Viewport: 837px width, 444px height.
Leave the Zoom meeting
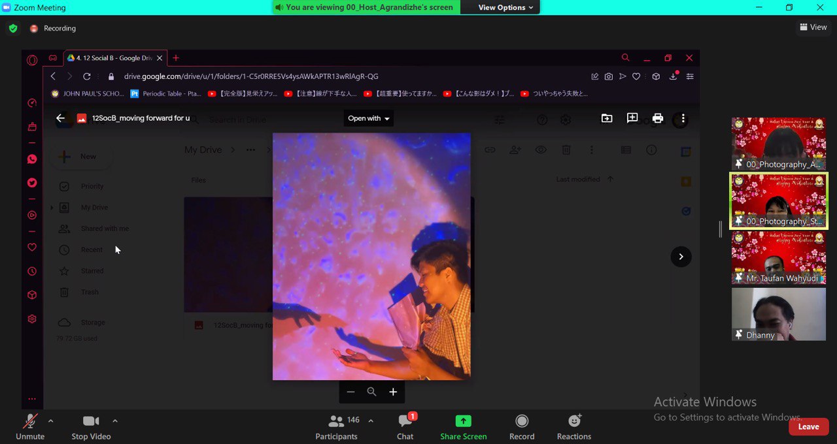808,426
